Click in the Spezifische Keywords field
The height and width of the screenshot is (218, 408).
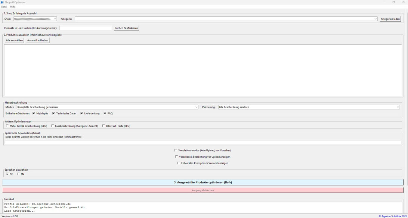pos(203,142)
